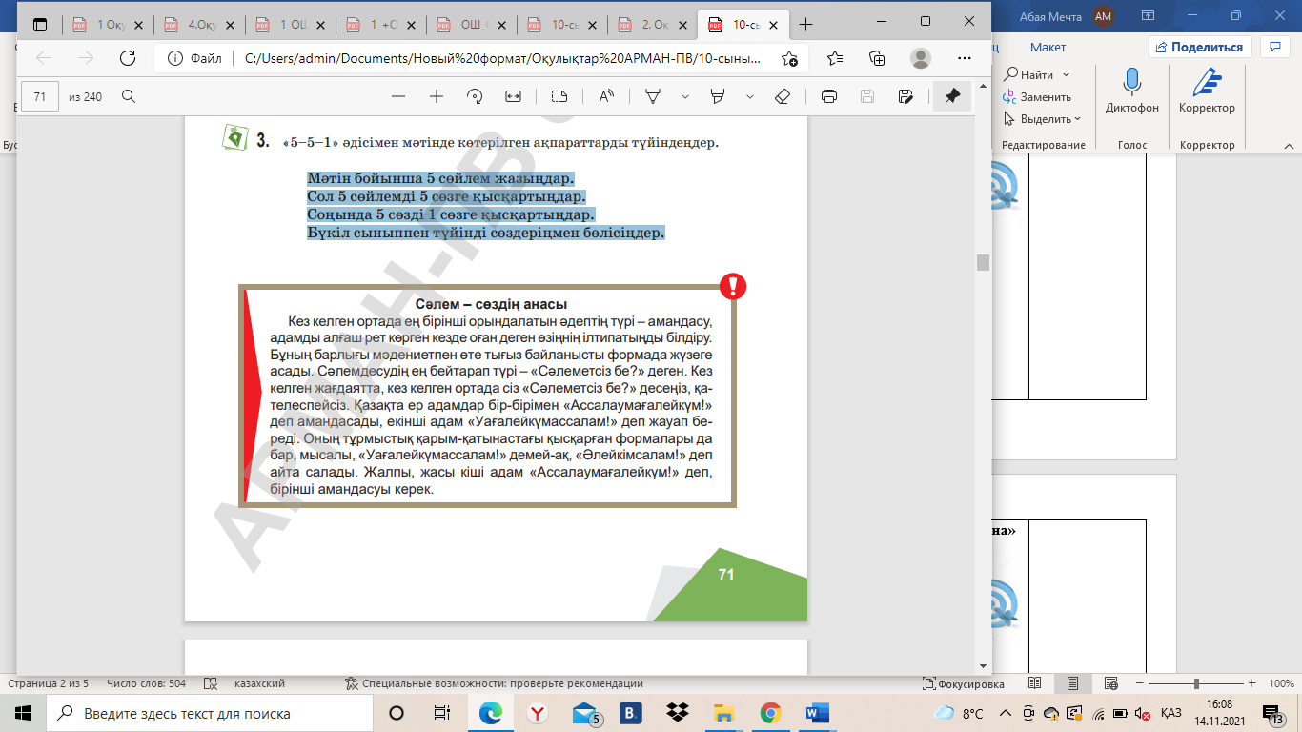This screenshot has width=1302, height=732.
Task: Open Dropbox from the taskbar
Action: pyautogui.click(x=678, y=713)
